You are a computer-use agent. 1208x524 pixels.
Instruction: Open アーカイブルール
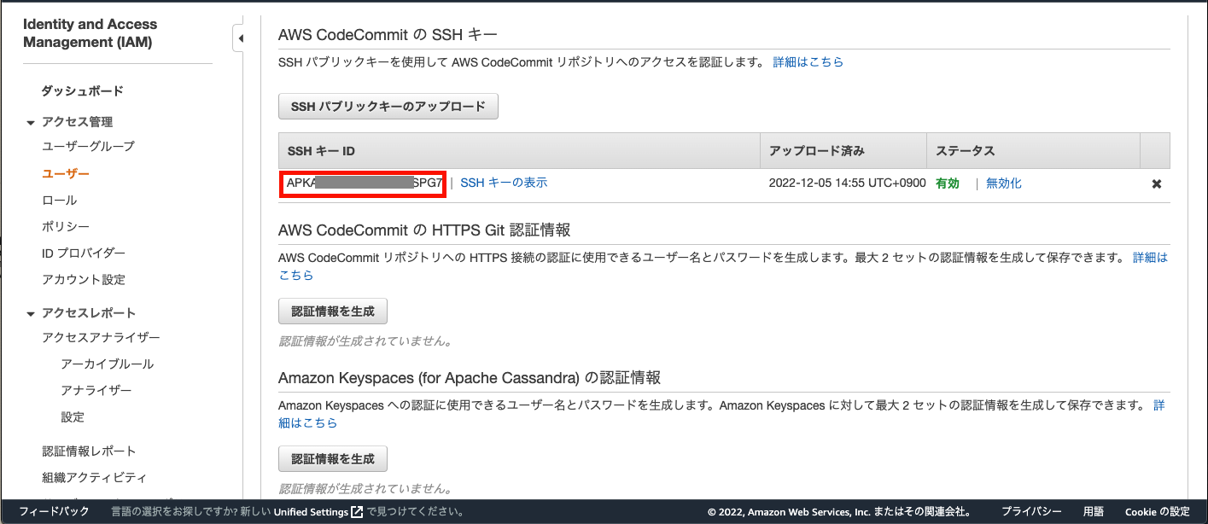pos(108,364)
